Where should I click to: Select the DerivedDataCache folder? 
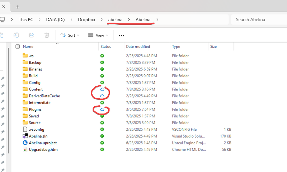pos(44,96)
